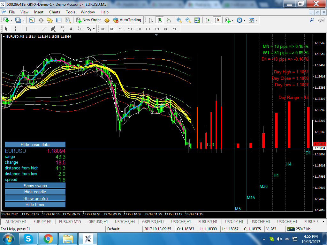This screenshot has width=327, height=245.
Task: Toggle the Terminal window icon
Action: tap(59, 20)
